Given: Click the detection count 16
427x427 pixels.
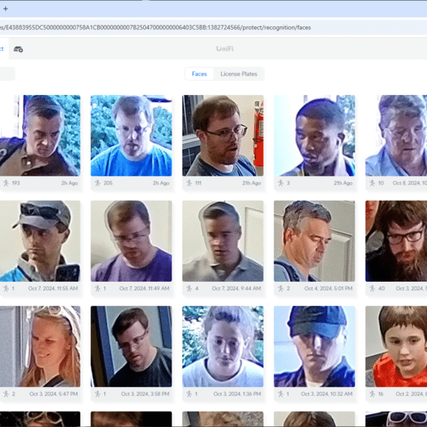Looking at the screenshot, I should pos(381,393).
